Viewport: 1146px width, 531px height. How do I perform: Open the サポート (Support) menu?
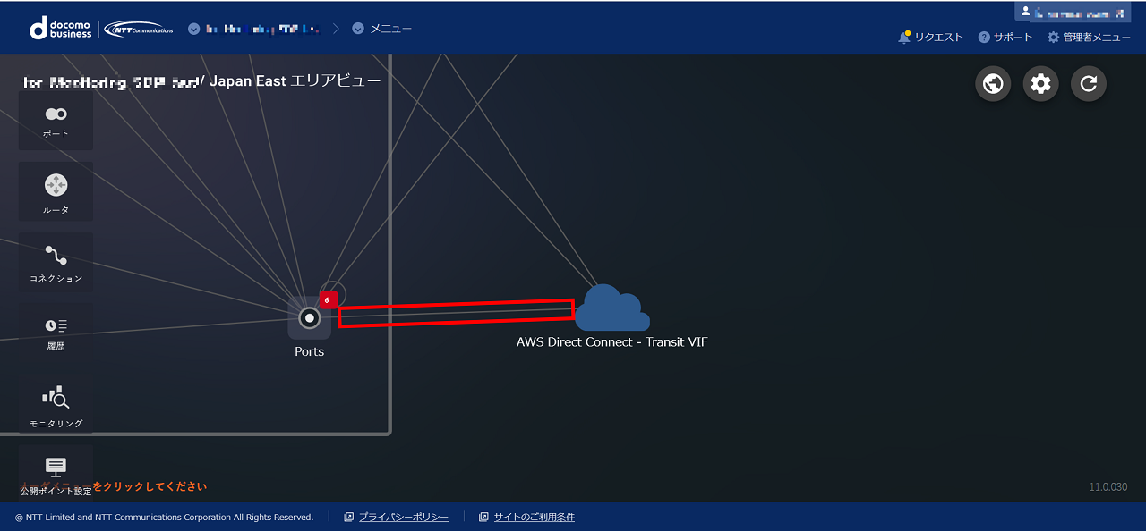coord(1005,38)
